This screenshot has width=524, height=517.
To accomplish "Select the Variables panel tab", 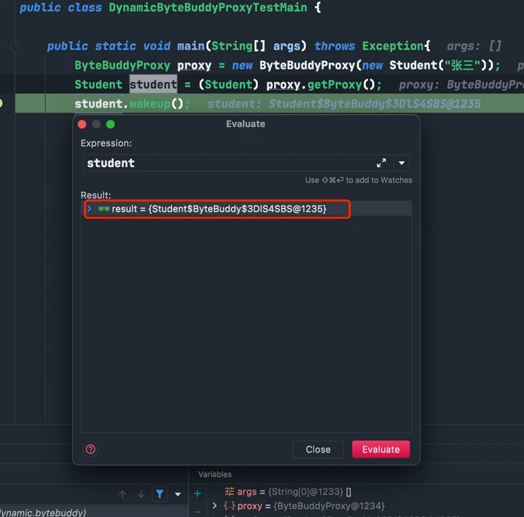I will point(215,475).
